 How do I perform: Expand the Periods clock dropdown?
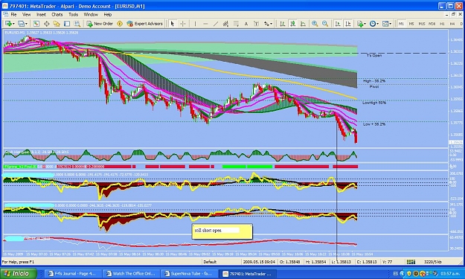click(377, 24)
